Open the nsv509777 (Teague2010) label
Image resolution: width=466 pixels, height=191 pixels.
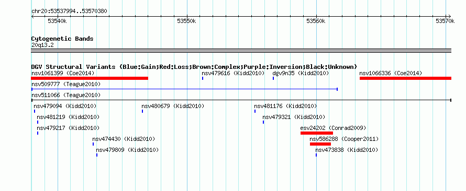click(66, 85)
